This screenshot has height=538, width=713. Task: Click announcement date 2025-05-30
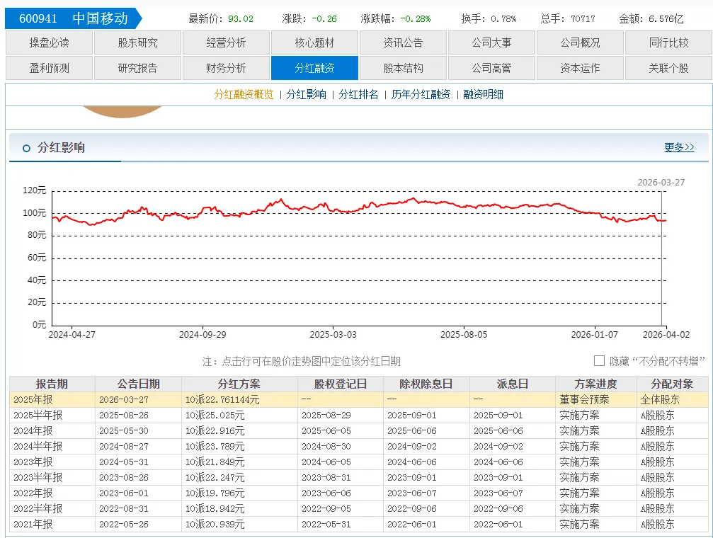pos(124,430)
